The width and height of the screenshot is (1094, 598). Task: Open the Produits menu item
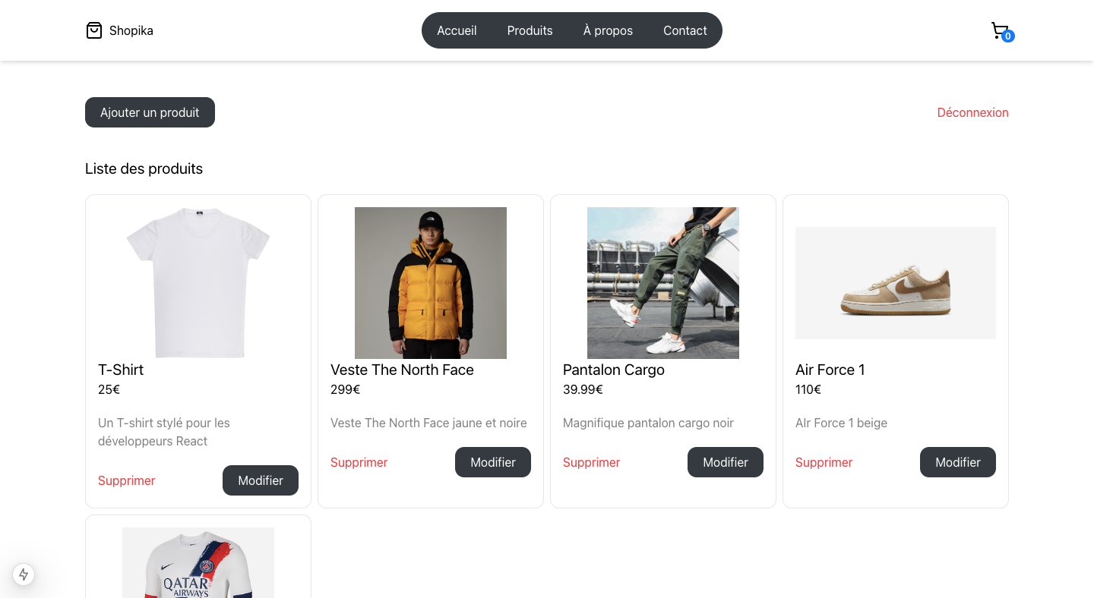coord(530,30)
